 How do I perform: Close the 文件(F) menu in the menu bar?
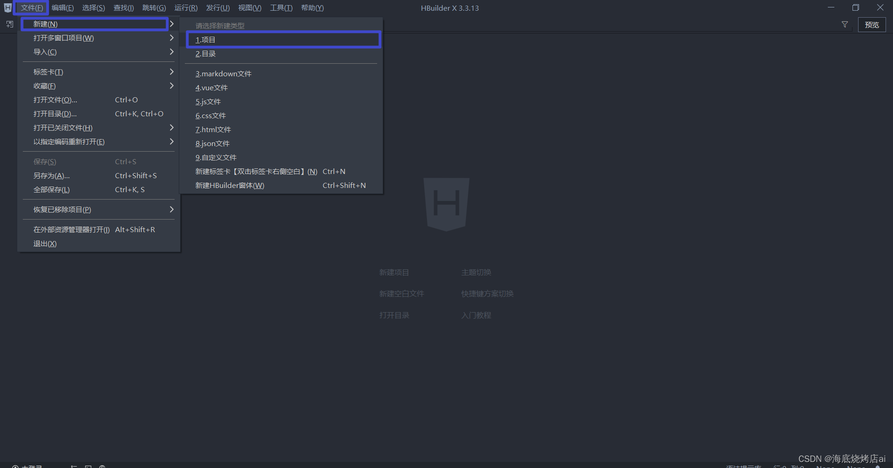(32, 8)
